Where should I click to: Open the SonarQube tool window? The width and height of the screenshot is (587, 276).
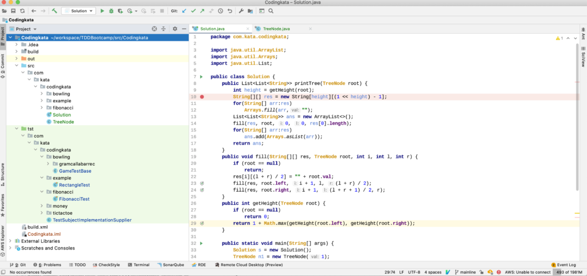pyautogui.click(x=171, y=265)
